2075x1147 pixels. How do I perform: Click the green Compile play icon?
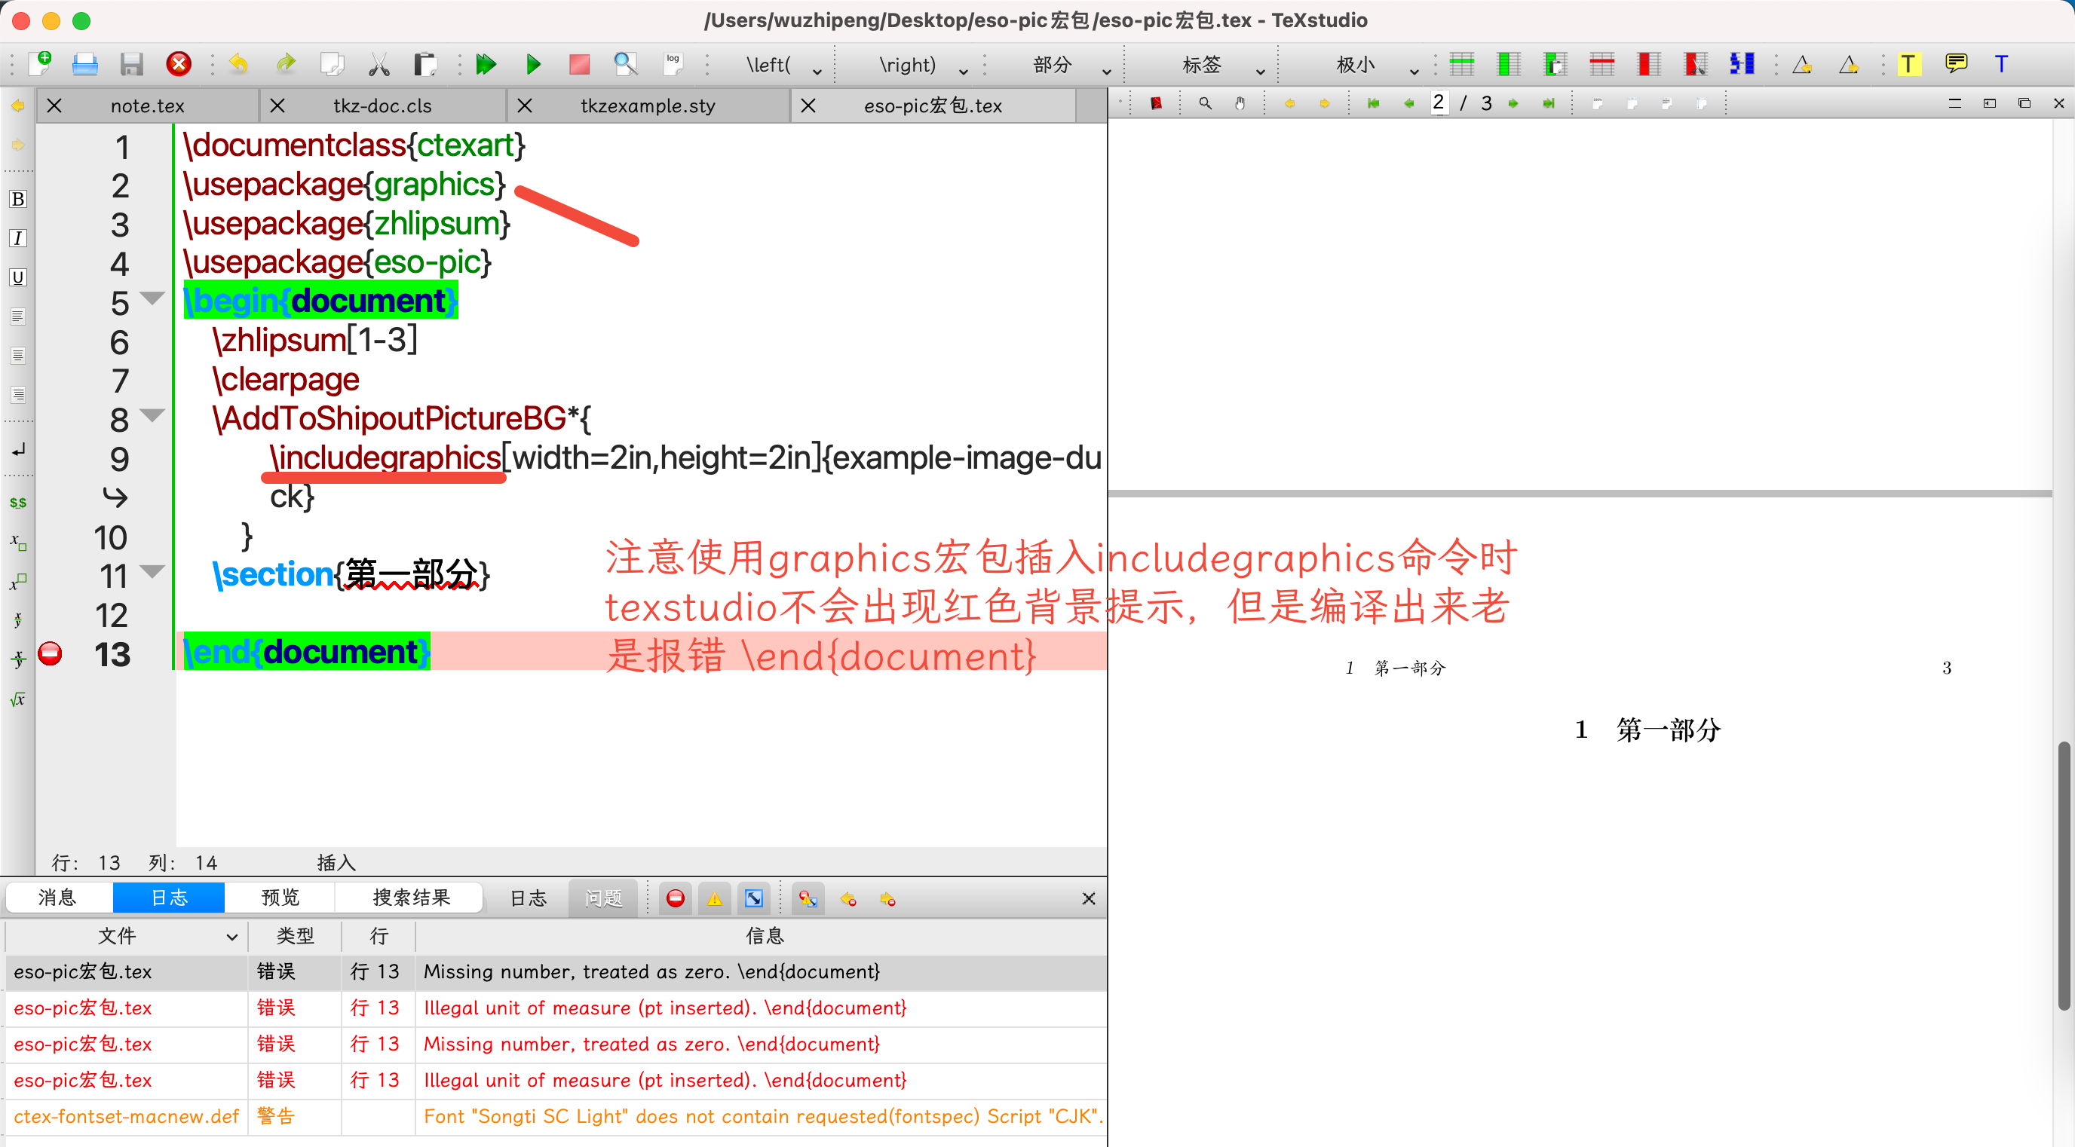532,64
